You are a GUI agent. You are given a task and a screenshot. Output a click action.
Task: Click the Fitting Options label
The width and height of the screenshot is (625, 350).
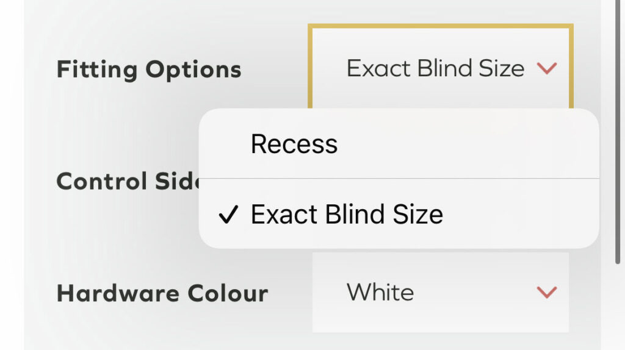(149, 70)
